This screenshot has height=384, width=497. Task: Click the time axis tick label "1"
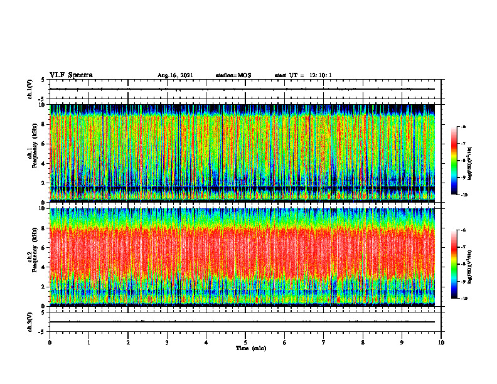click(x=88, y=343)
